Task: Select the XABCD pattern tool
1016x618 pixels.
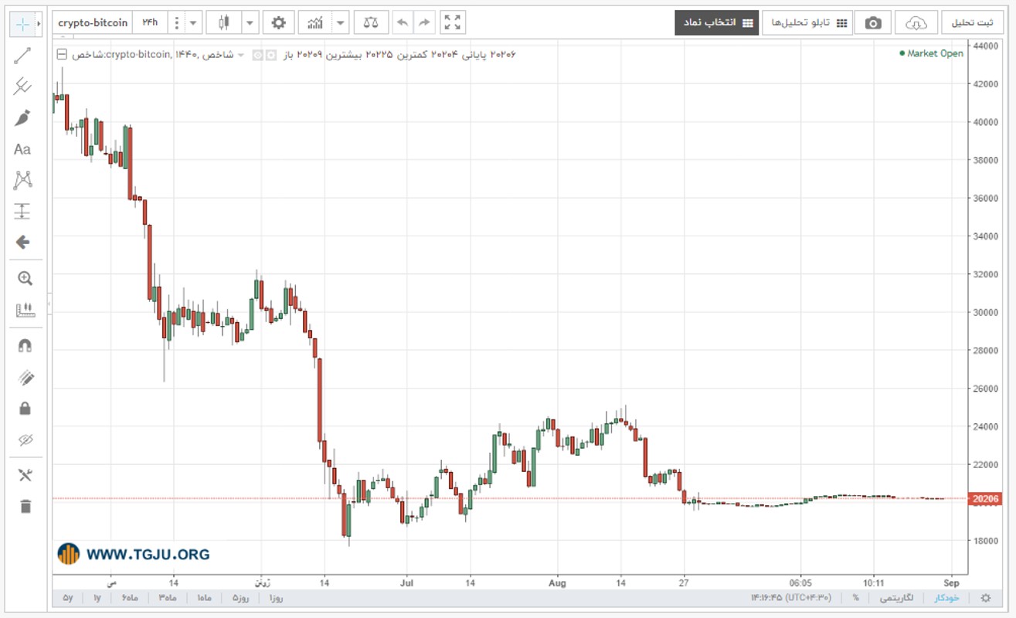Action: (x=22, y=180)
